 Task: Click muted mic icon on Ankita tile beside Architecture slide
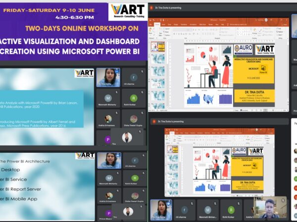[118, 190]
